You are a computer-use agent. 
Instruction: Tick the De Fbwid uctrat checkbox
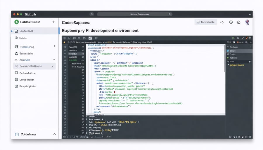click(x=16, y=73)
